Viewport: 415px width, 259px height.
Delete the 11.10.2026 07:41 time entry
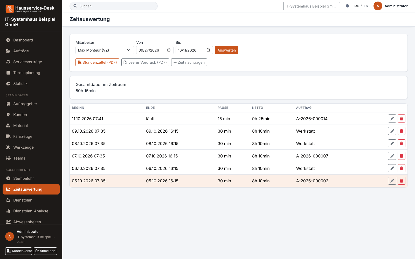pos(402,119)
